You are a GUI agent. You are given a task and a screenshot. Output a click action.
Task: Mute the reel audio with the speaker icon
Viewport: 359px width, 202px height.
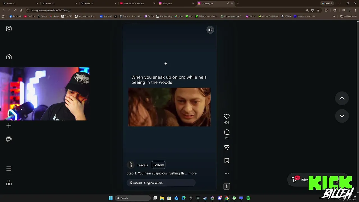210,30
